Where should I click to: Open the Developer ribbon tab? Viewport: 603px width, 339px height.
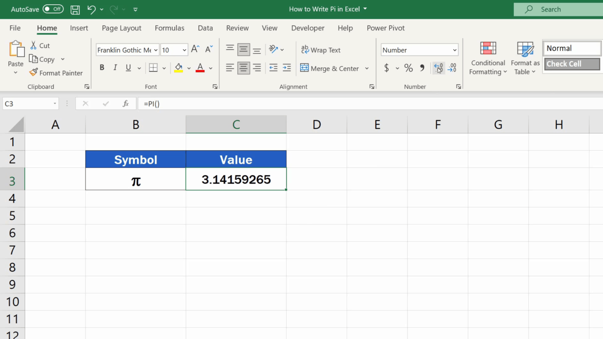click(308, 28)
